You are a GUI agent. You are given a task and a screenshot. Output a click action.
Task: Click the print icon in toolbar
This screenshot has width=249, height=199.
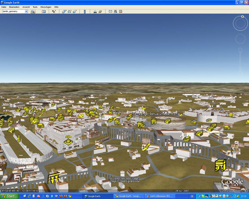pos(116,11)
